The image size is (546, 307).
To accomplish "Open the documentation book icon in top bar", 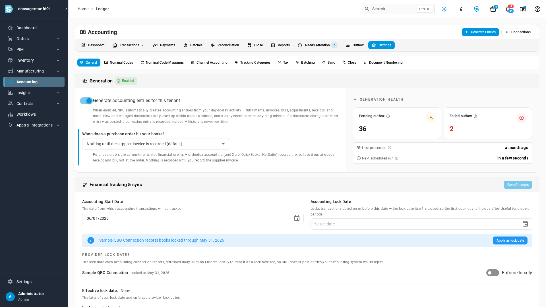I will click(x=523, y=9).
